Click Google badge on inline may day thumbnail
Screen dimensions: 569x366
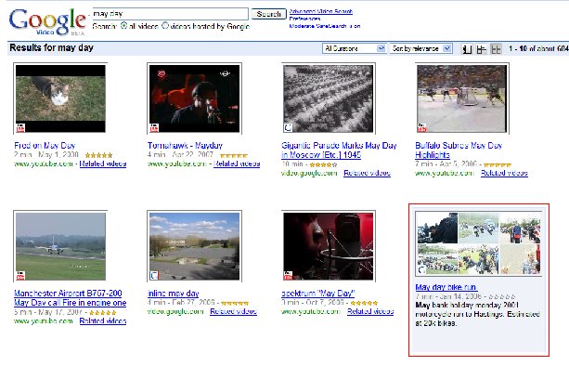coord(154,275)
